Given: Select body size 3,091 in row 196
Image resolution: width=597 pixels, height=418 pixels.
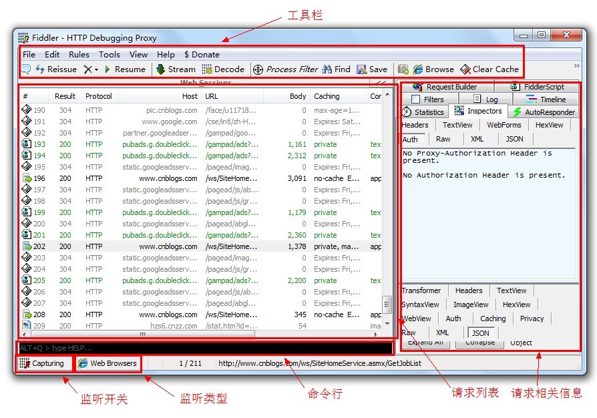Looking at the screenshot, I should tap(297, 178).
